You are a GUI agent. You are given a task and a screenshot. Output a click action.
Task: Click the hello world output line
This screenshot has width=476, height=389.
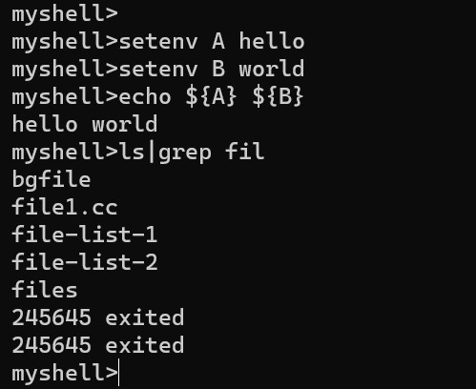pos(85,124)
